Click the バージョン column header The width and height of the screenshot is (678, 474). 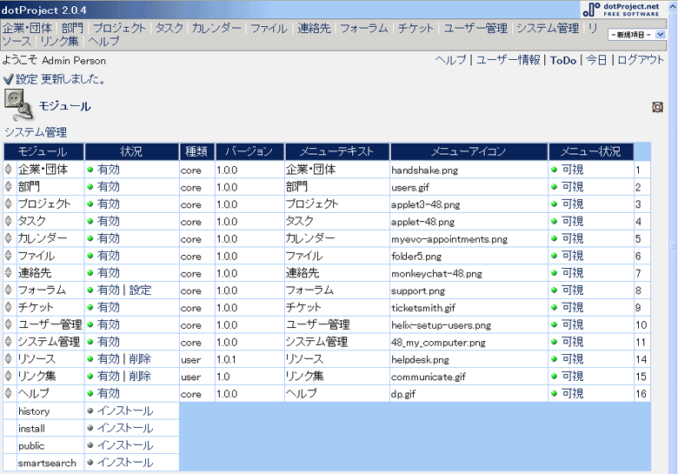pos(249,151)
